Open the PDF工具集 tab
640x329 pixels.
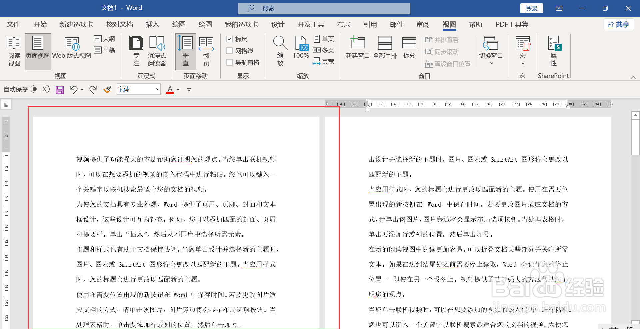512,24
